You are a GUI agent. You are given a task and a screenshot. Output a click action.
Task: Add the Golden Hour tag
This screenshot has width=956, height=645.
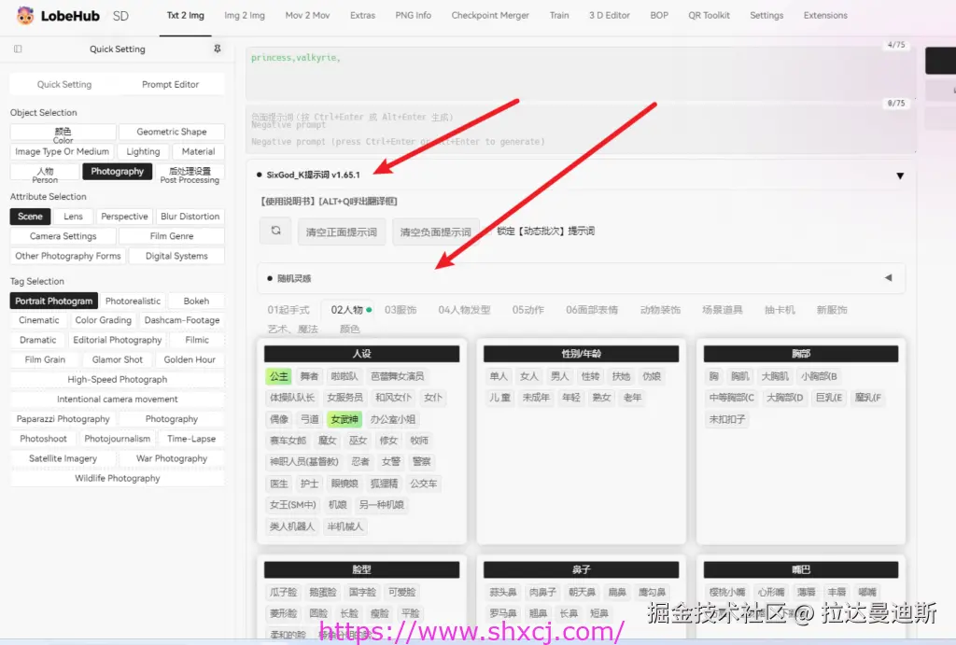190,359
